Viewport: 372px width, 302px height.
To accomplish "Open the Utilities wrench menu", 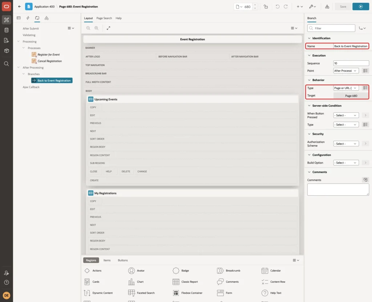I will pos(312,7).
